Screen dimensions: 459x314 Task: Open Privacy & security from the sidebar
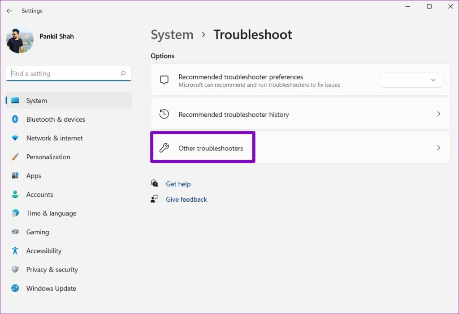pos(15,270)
